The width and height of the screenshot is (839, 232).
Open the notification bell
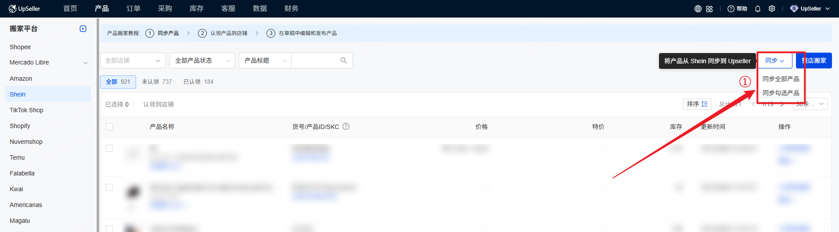(x=758, y=9)
